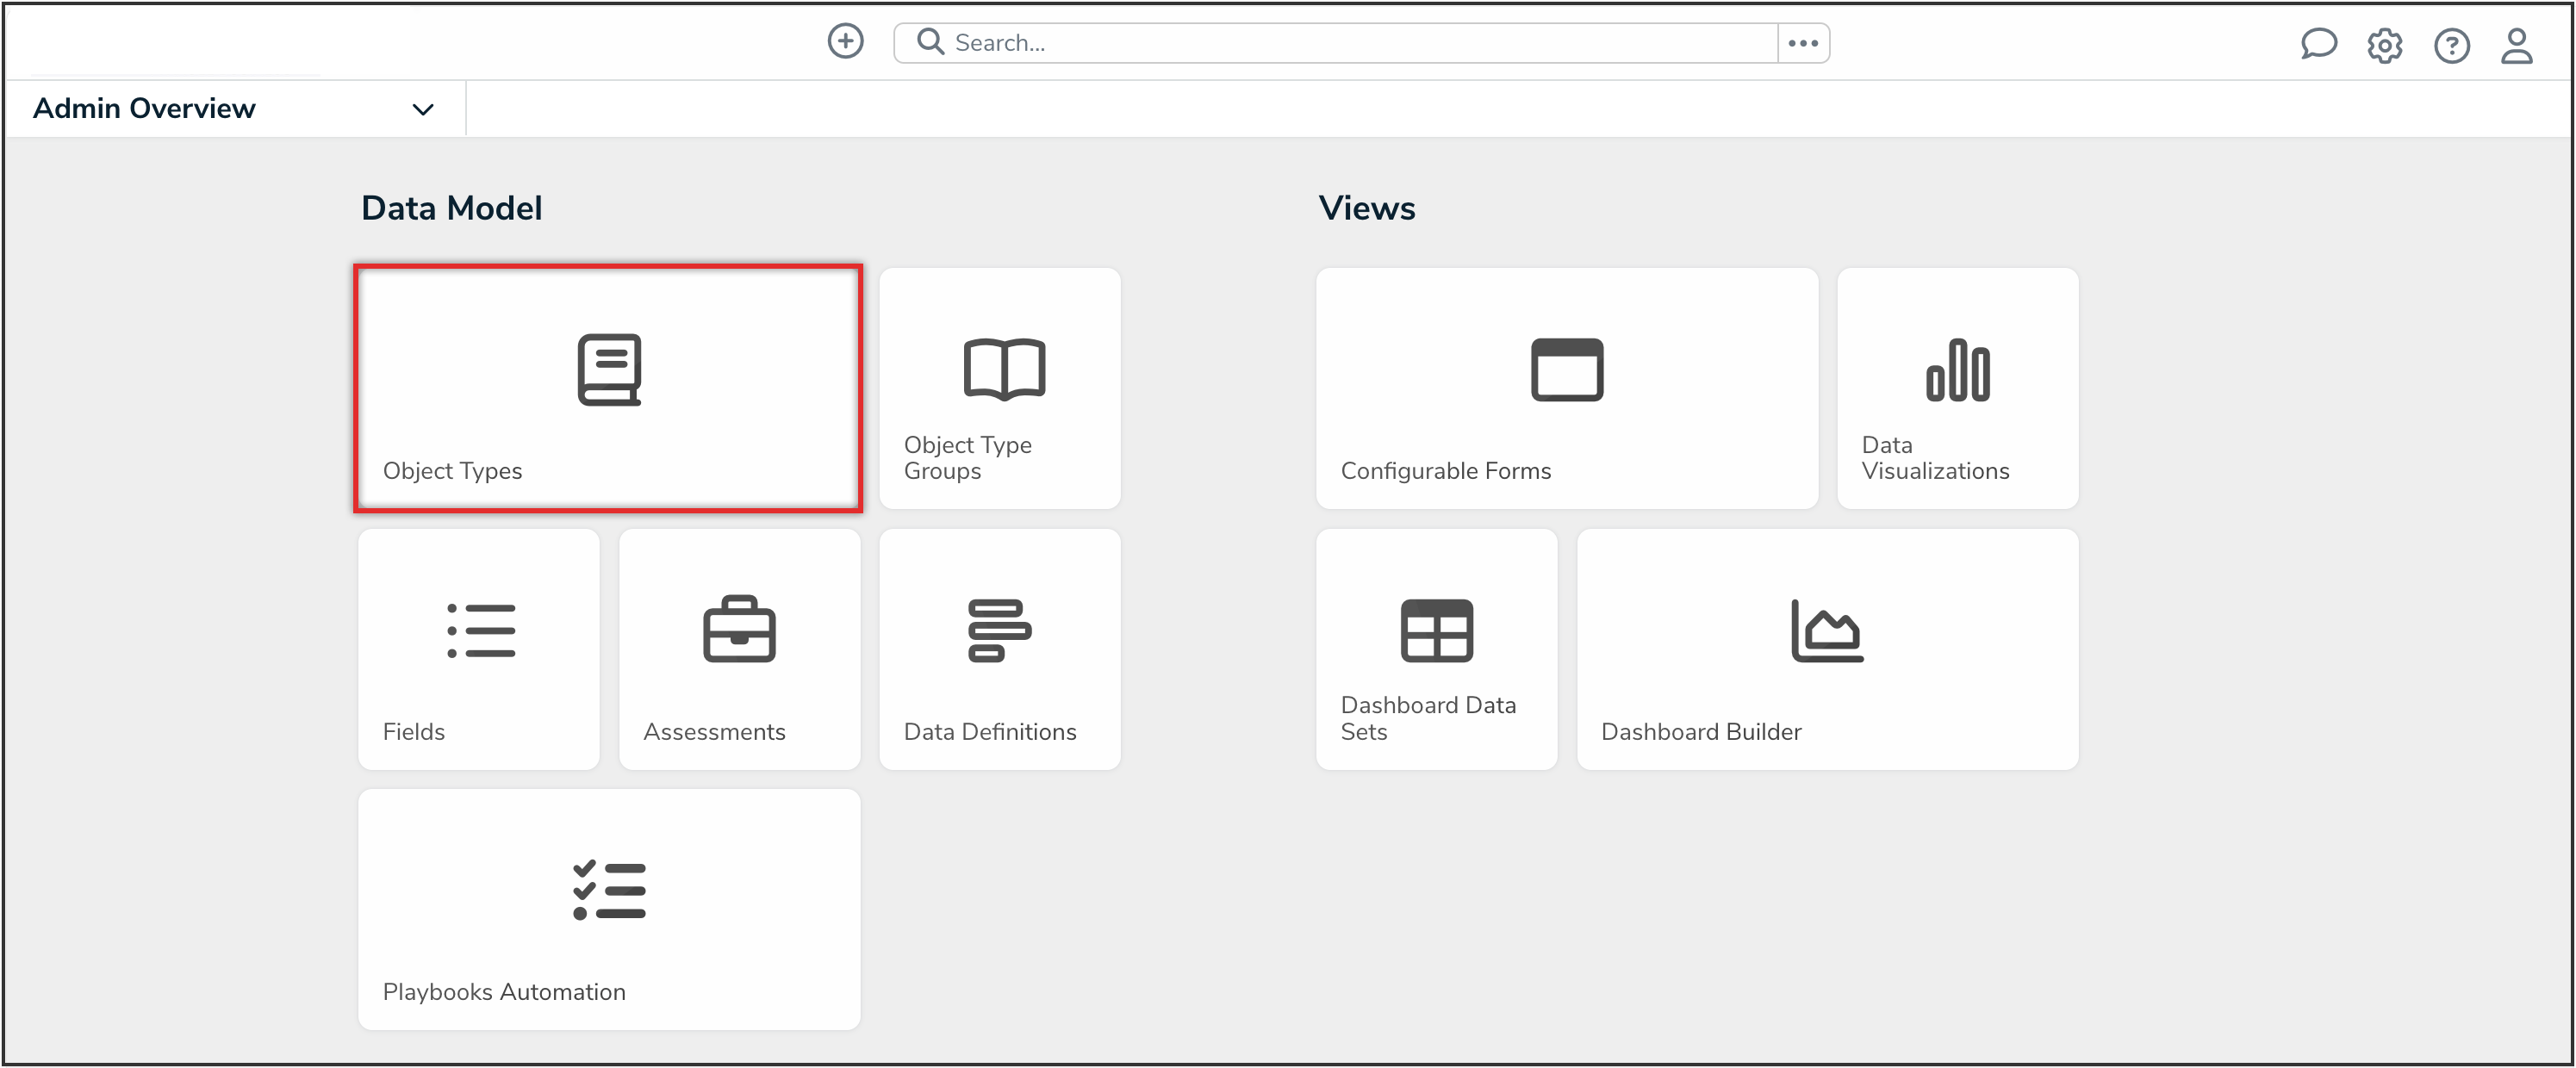Open the Assessments tile
The image size is (2576, 1068).
(x=739, y=649)
